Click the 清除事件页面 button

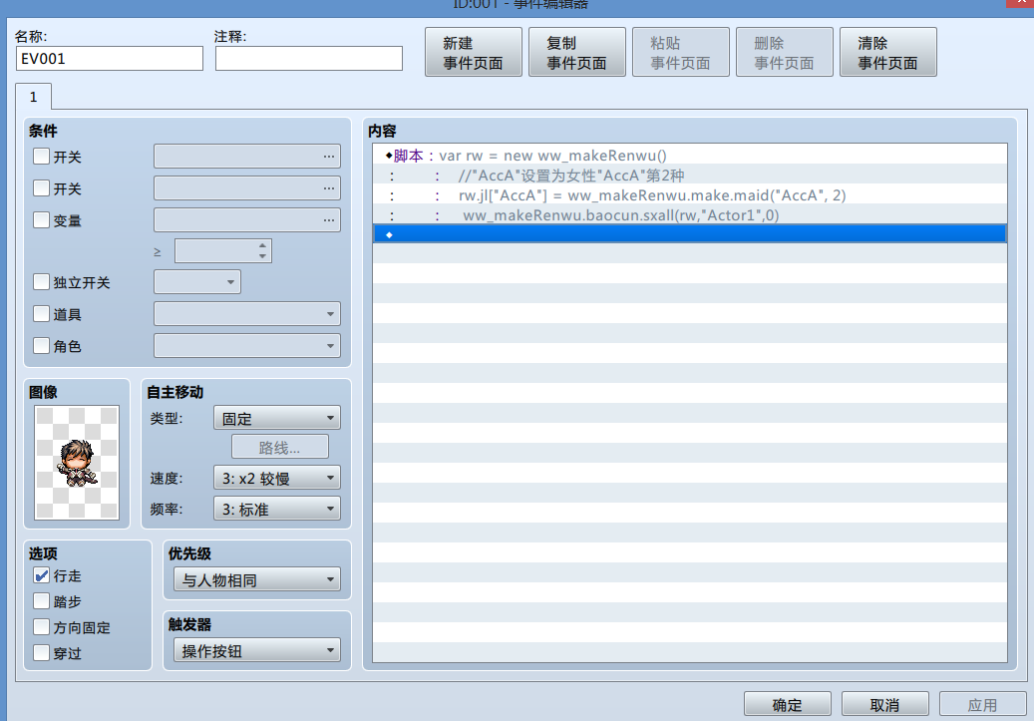click(x=887, y=52)
